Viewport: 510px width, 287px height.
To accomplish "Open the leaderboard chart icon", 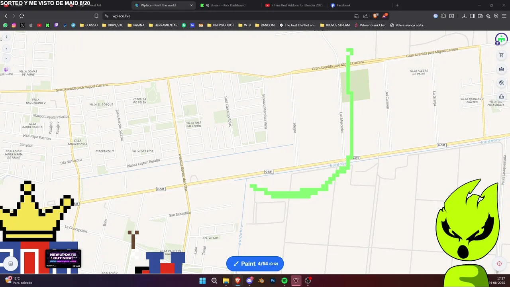I will pos(501,96).
